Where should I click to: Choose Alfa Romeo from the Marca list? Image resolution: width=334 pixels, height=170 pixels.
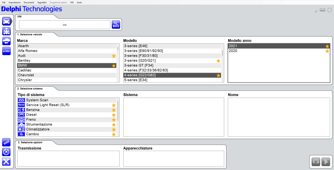[28, 51]
